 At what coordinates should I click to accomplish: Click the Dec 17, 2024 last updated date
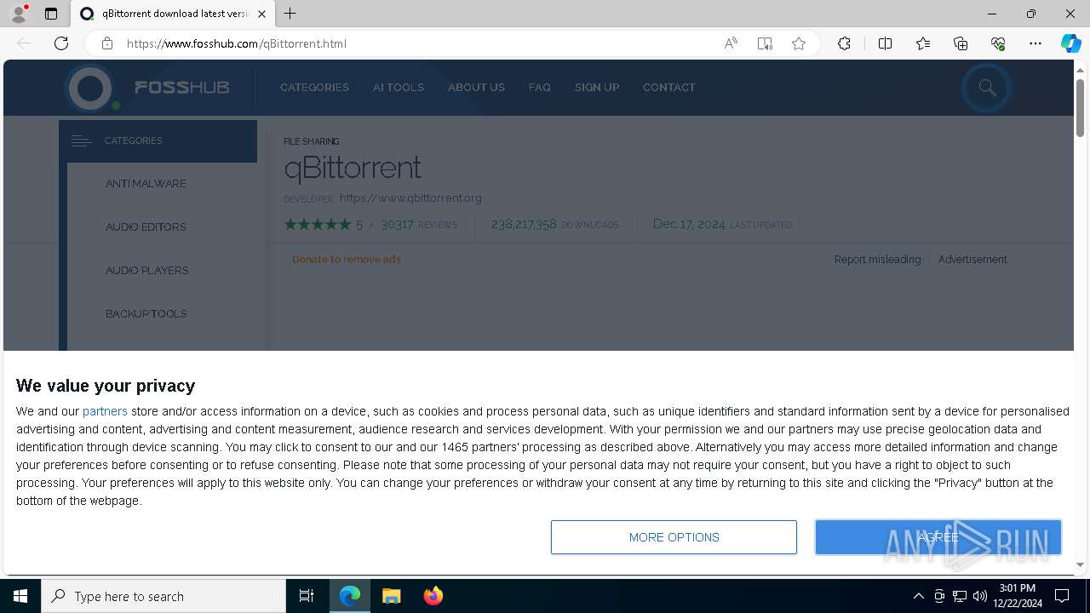(689, 225)
